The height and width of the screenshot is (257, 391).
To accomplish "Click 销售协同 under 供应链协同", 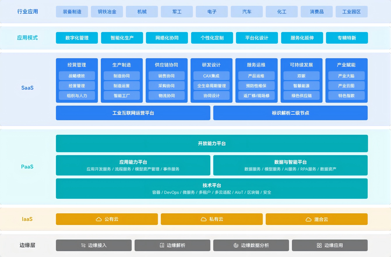I will tap(167, 76).
